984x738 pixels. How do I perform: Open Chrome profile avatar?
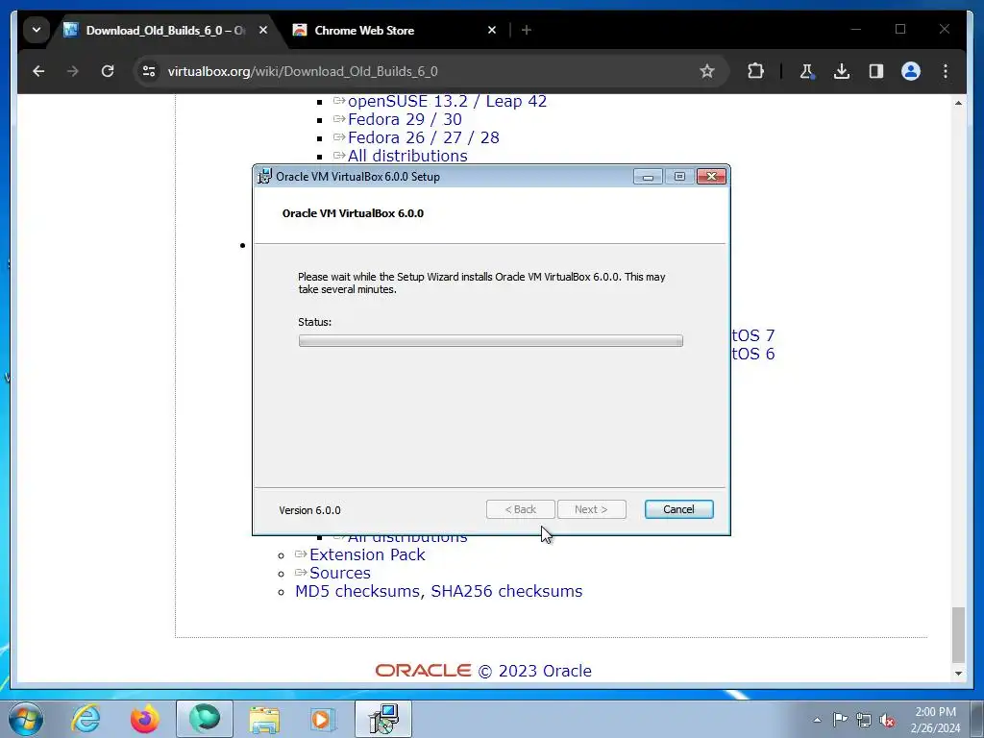911,71
